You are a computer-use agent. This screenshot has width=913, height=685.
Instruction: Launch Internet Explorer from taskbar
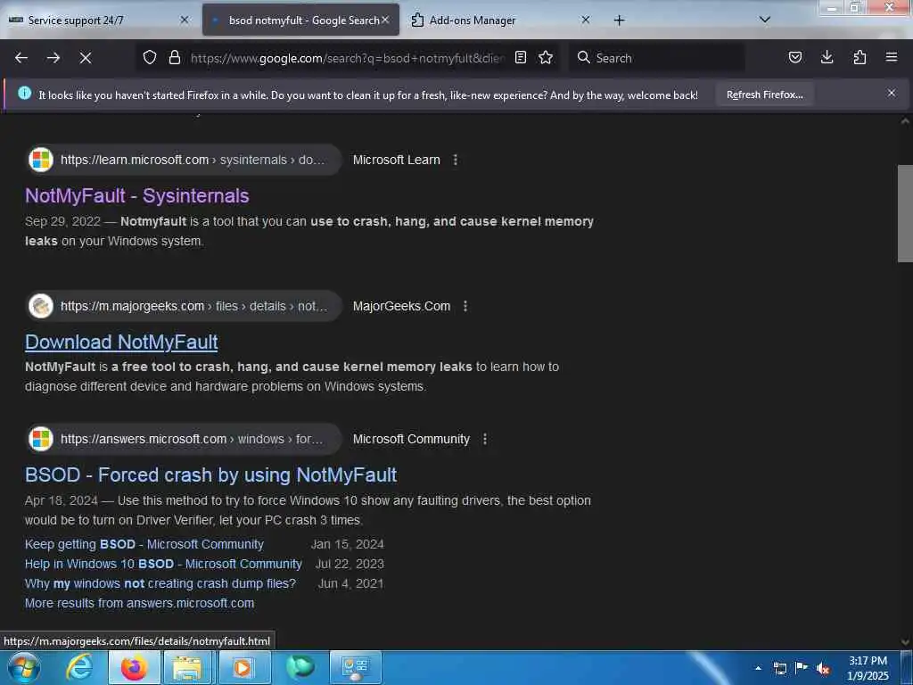click(x=79, y=667)
